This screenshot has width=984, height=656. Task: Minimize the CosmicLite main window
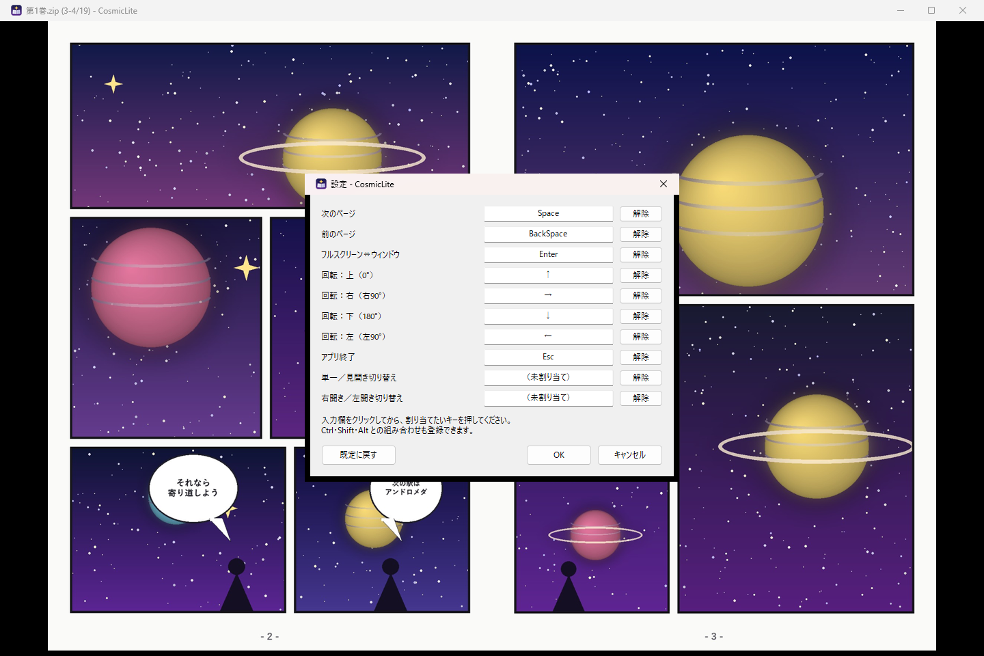click(x=901, y=10)
